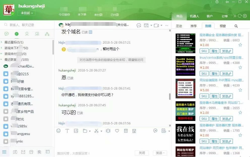Image resolution: width=250 pixels, height=157 pixels.
Task: Switch to the 机器人 tab
Action: 194,16
